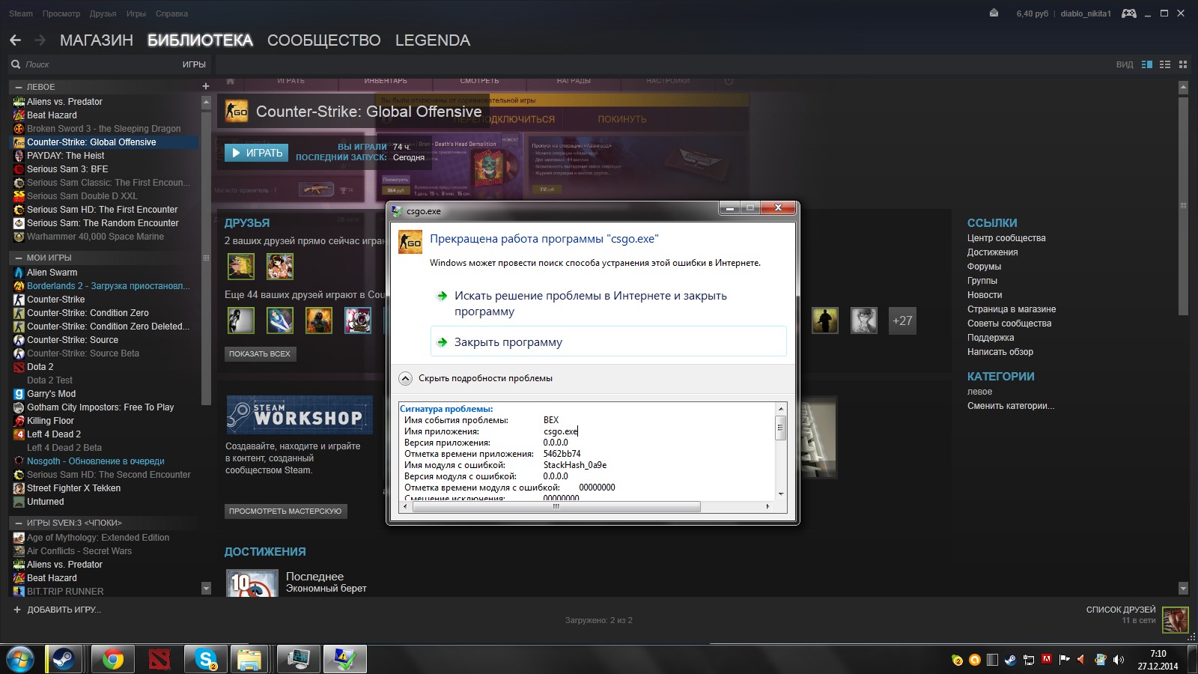
Task: Open the Steam Workshop banner
Action: click(299, 415)
